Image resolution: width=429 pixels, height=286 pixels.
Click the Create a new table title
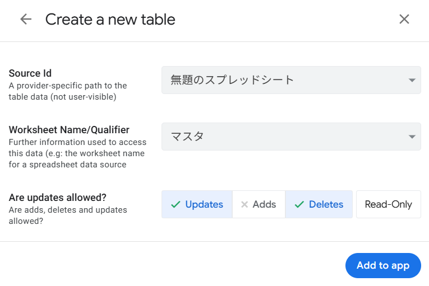pyautogui.click(x=110, y=20)
